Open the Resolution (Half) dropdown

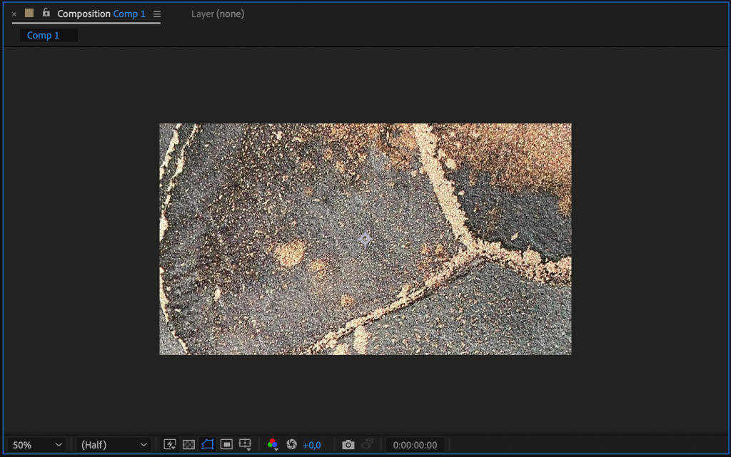(113, 444)
